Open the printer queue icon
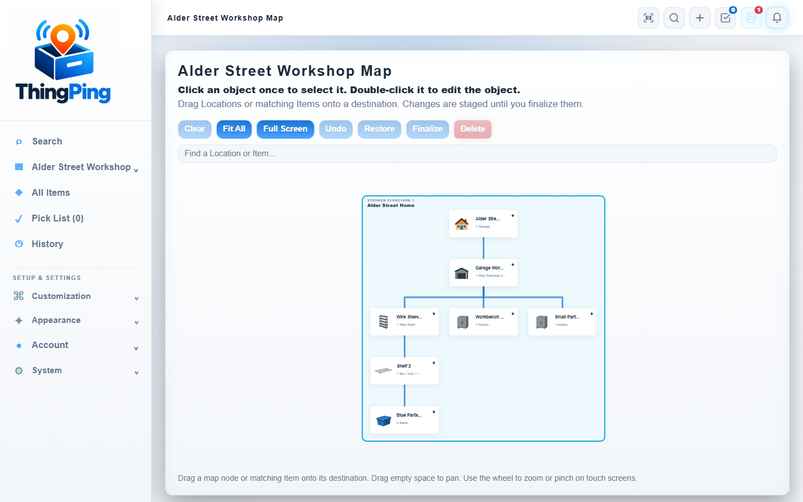 (x=751, y=18)
